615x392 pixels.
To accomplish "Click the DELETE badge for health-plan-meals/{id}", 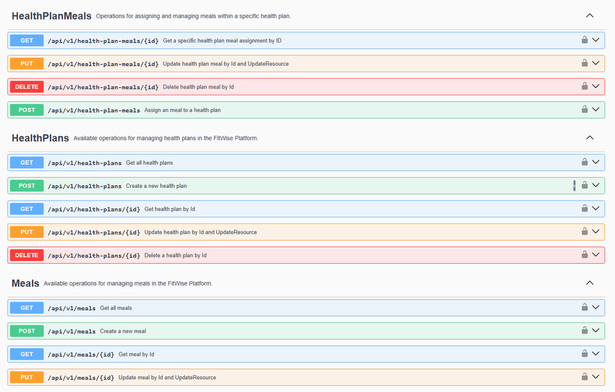I will (27, 87).
